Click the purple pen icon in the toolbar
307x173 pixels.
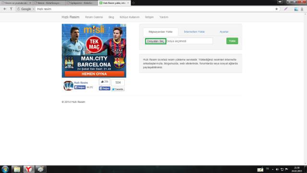(286, 9)
